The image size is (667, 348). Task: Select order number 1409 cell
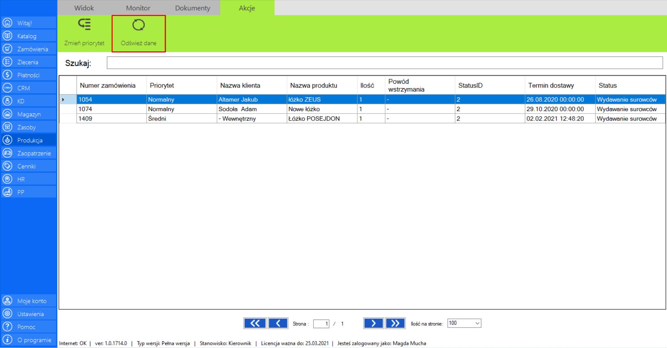112,118
